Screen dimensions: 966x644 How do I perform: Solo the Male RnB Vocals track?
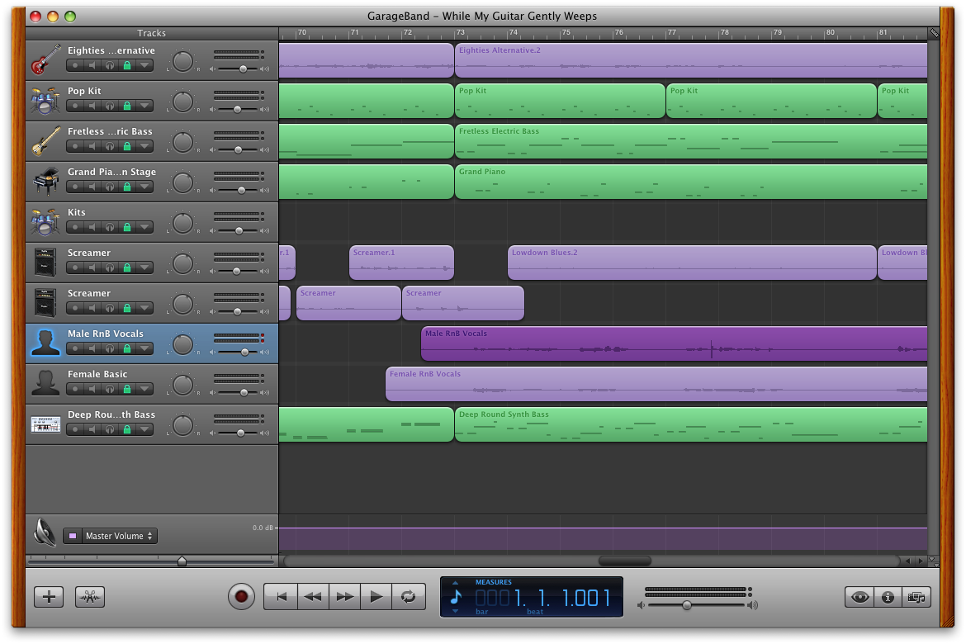tap(110, 348)
